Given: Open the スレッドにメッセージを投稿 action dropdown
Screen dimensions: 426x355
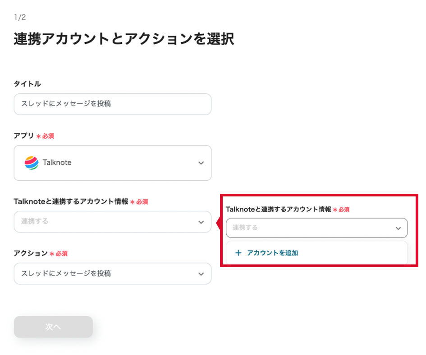Looking at the screenshot, I should click(112, 273).
